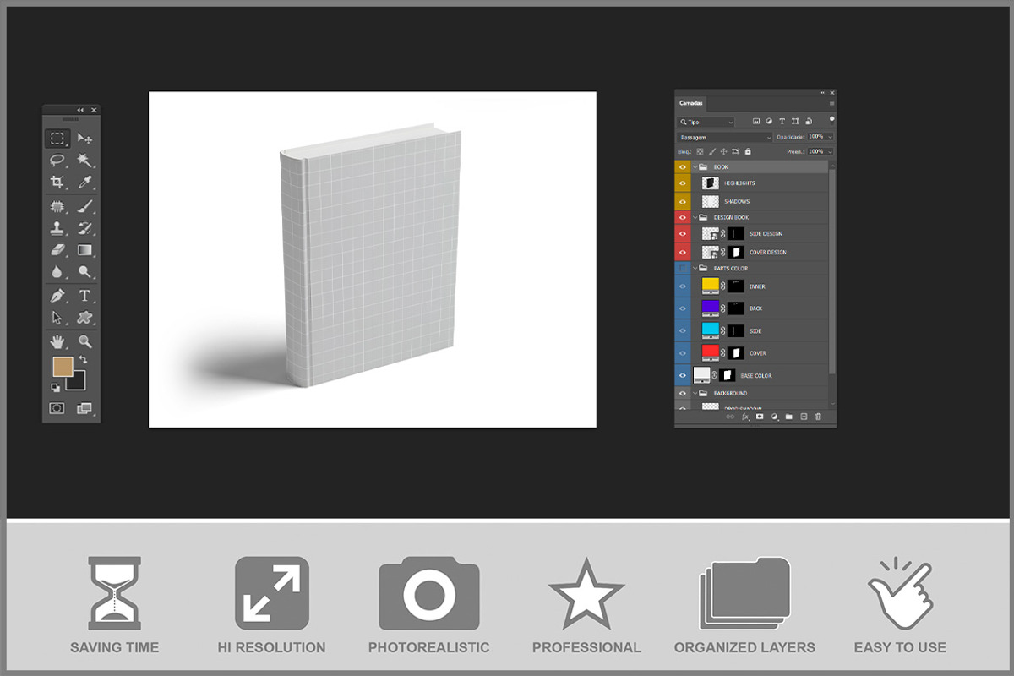Lock all layer attributes
Image resolution: width=1014 pixels, height=676 pixels.
click(748, 151)
